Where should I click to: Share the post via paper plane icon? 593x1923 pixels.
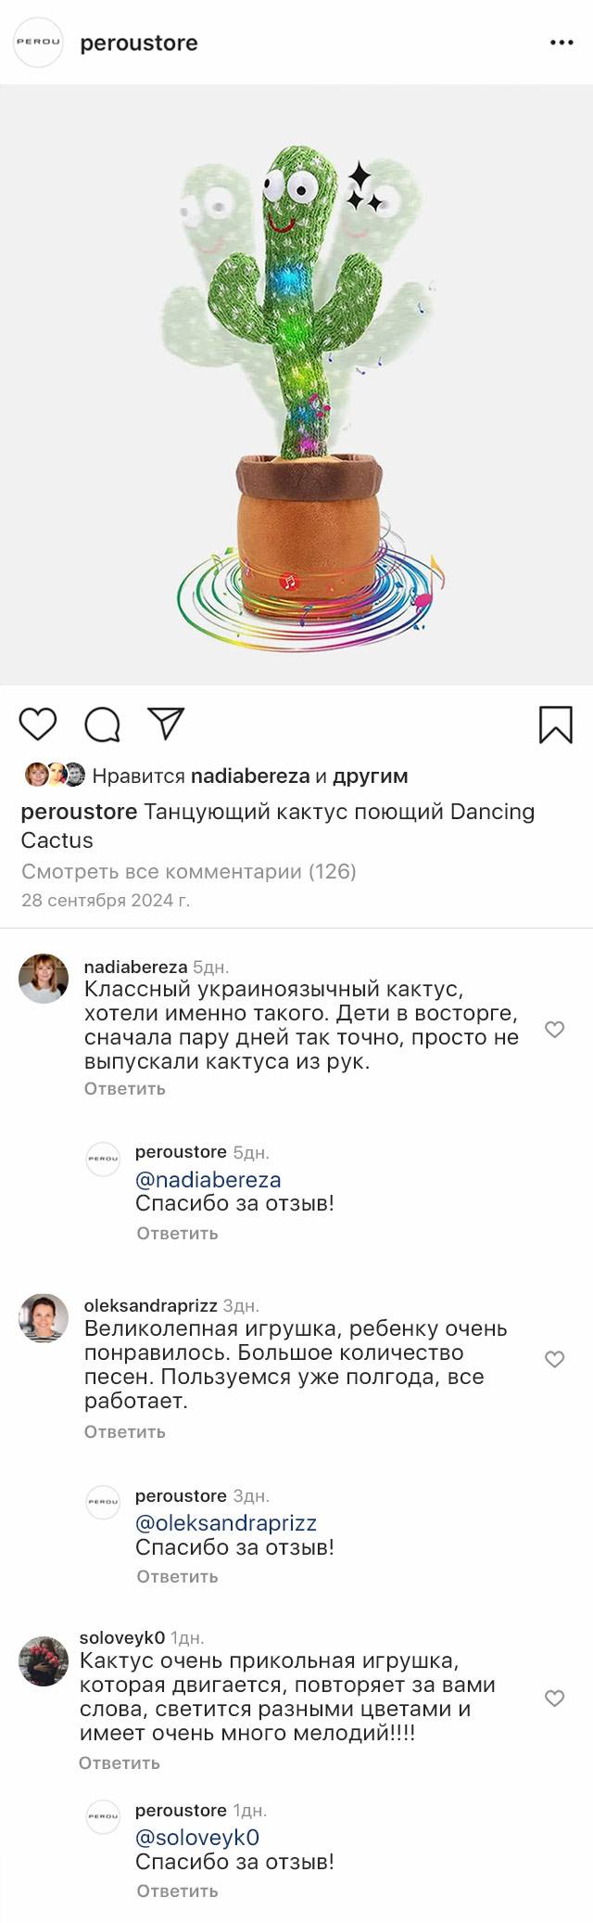167,724
